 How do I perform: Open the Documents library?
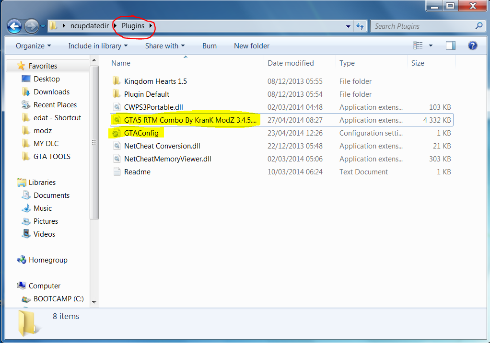click(x=52, y=195)
